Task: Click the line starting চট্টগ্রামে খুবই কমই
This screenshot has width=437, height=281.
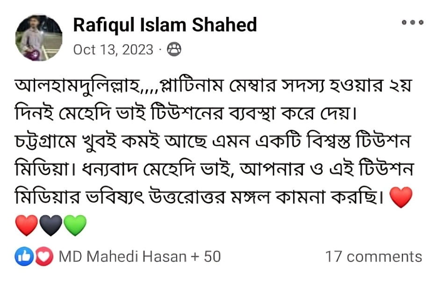Action: [213, 142]
